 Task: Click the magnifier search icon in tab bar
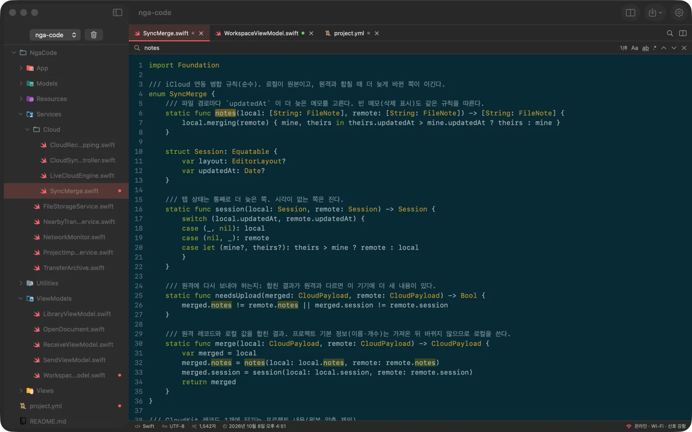pos(670,33)
